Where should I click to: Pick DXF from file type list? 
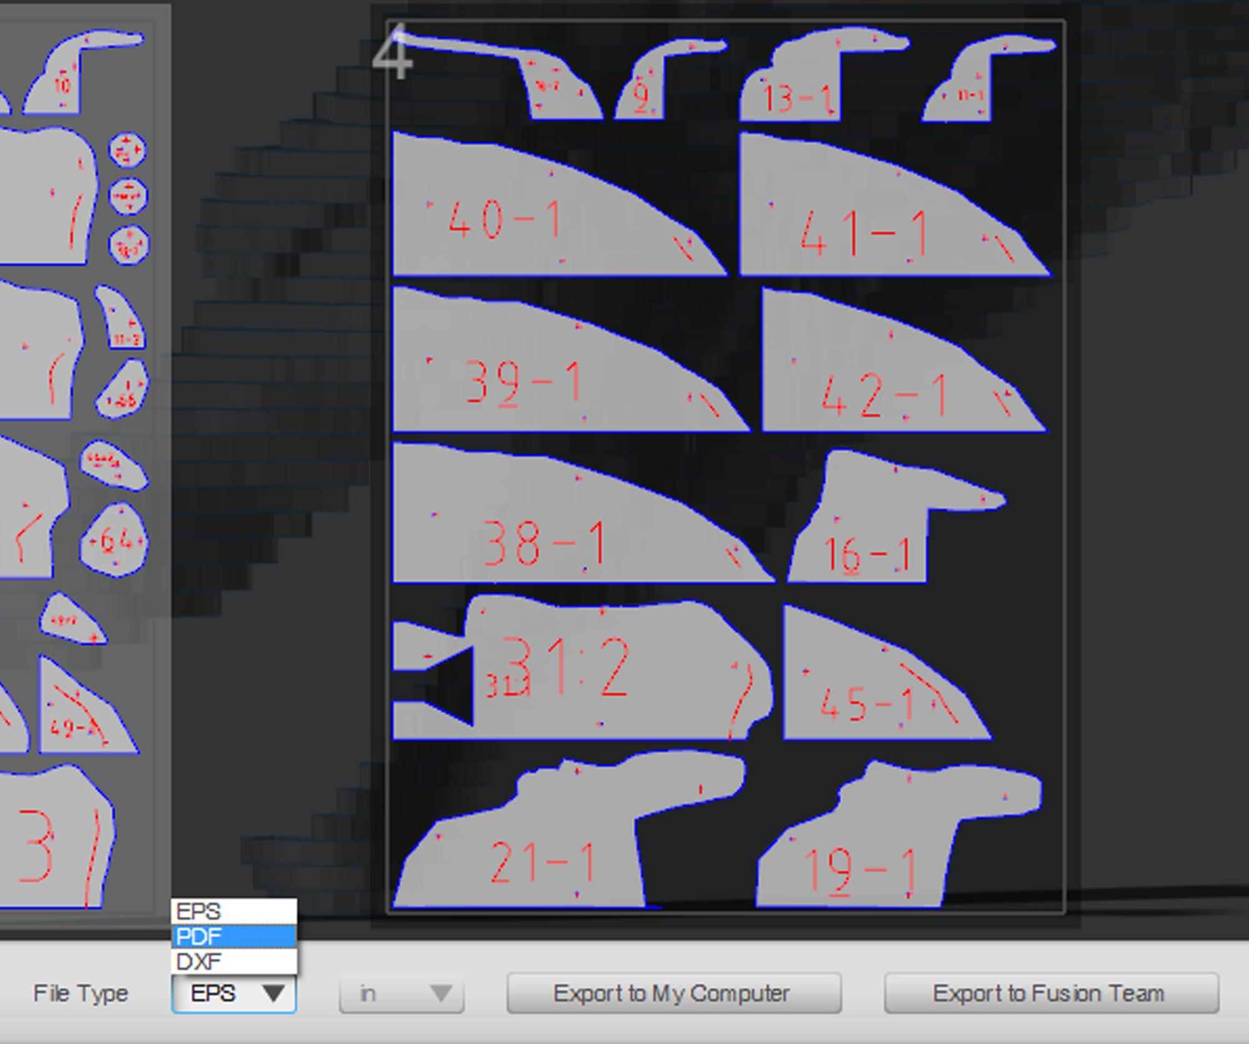point(234,962)
